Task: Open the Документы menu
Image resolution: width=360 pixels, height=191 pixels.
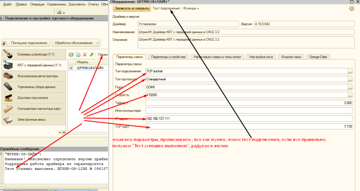Action: (x=76, y=4)
